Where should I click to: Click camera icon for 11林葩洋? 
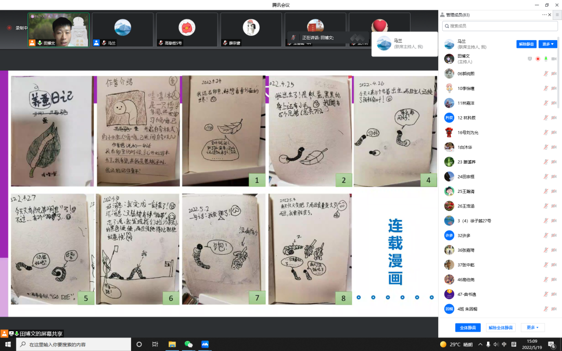point(554,103)
